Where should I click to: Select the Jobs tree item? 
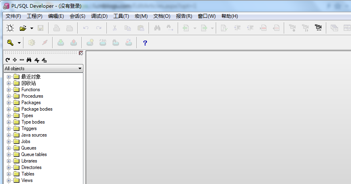pos(26,141)
